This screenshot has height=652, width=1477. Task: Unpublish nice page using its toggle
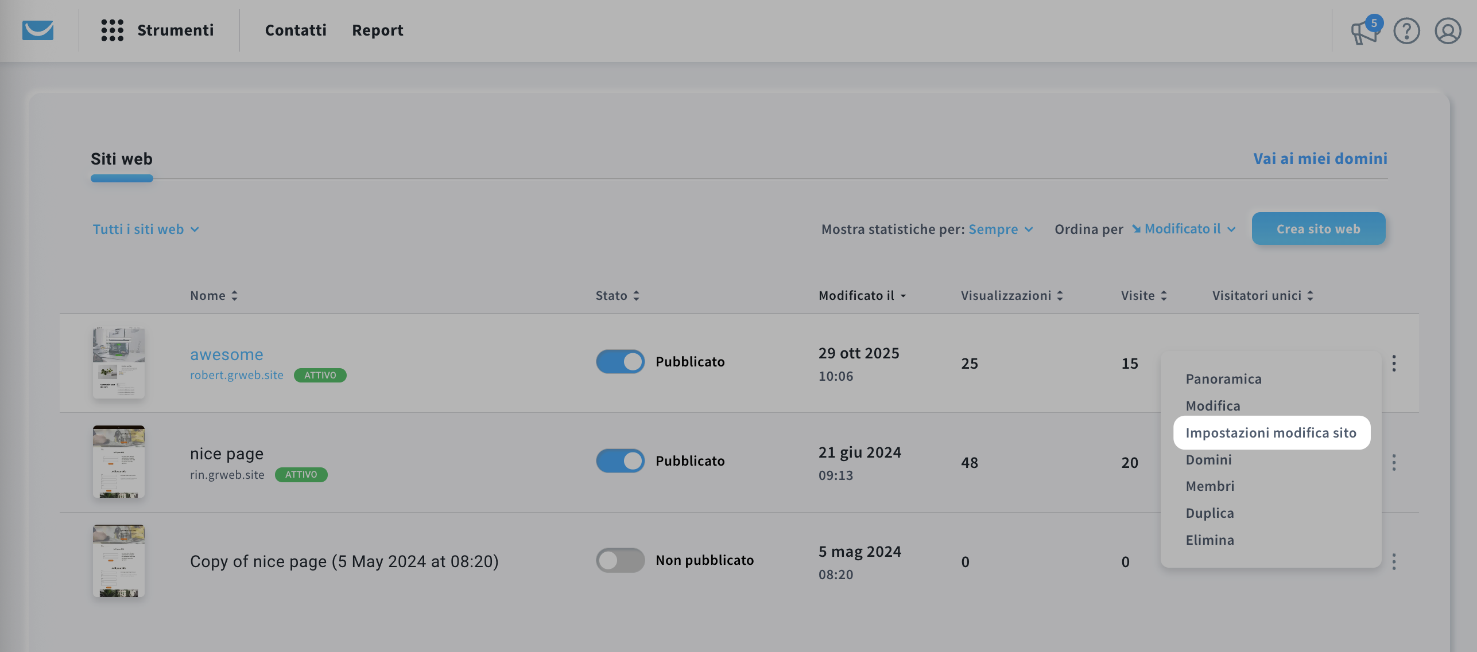[620, 461]
